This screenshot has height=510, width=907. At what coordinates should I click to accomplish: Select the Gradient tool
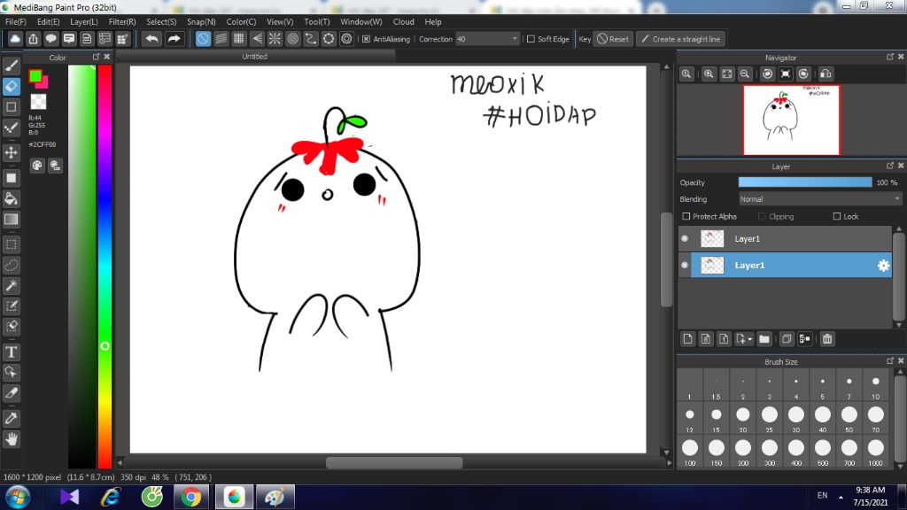[x=11, y=220]
